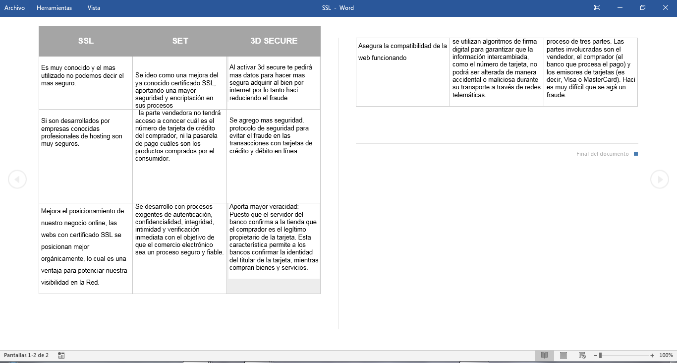This screenshot has height=363, width=677.
Task: Open zoom dialog via 100% label
Action: pyautogui.click(x=666, y=356)
